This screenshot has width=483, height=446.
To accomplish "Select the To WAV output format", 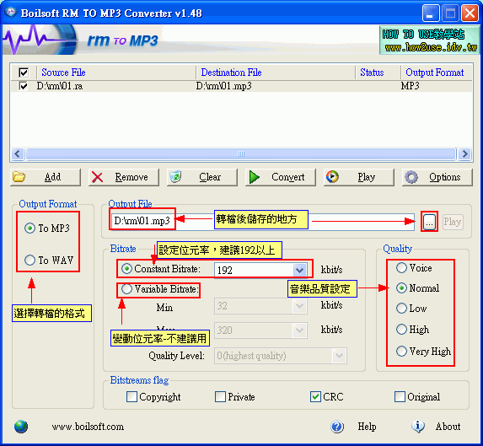I will 30,260.
